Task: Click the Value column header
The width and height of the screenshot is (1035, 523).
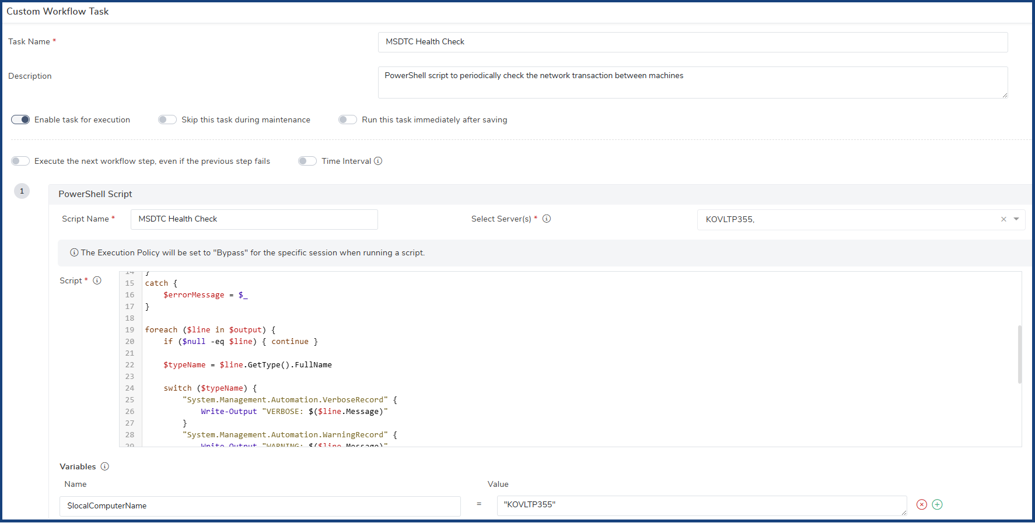Action: [498, 484]
